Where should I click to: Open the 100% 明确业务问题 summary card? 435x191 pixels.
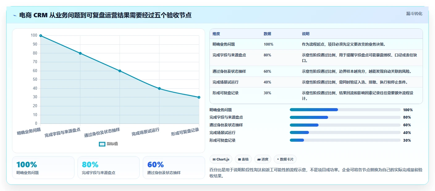[x=43, y=168]
